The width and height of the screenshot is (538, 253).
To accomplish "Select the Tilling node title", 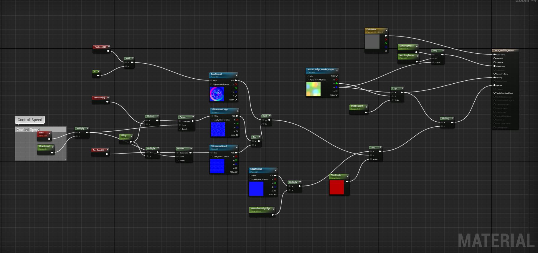I will click(124, 135).
